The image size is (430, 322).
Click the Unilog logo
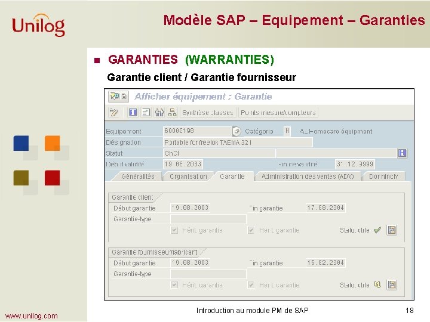click(x=38, y=25)
